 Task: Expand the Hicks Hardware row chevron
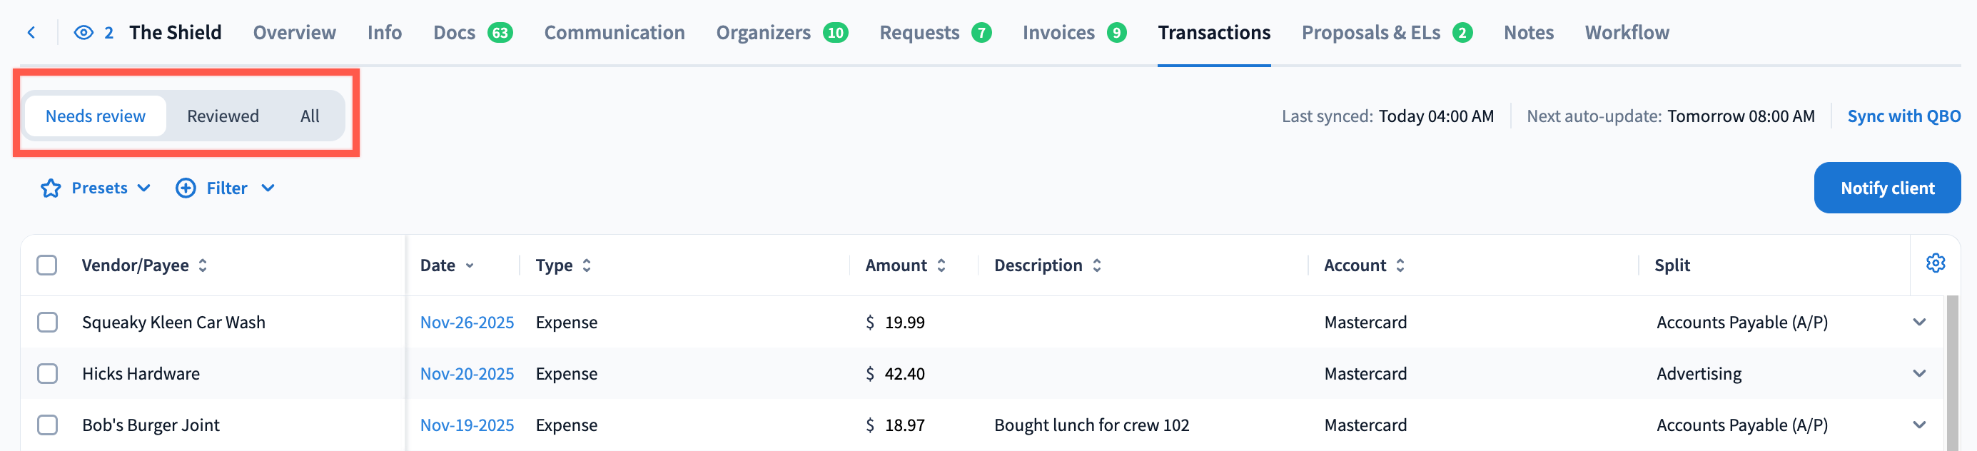(x=1919, y=373)
